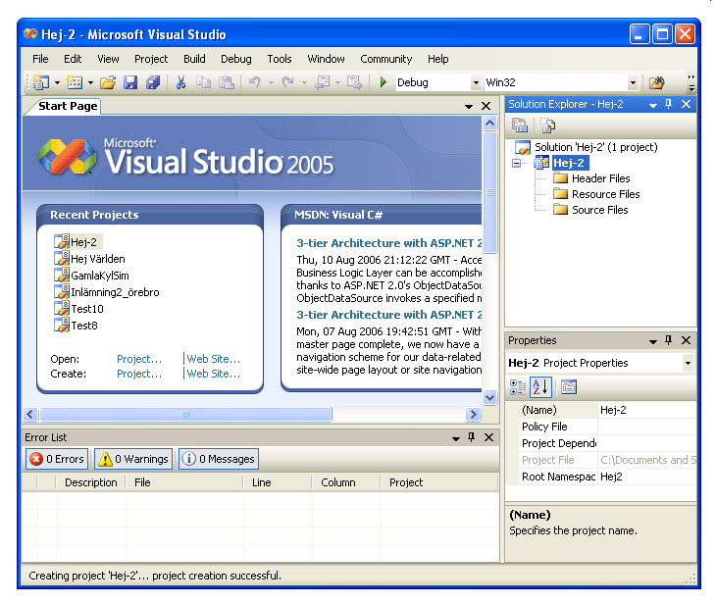The width and height of the screenshot is (716, 604).
Task: Toggle the 0 Messages filter
Action: [x=219, y=459]
